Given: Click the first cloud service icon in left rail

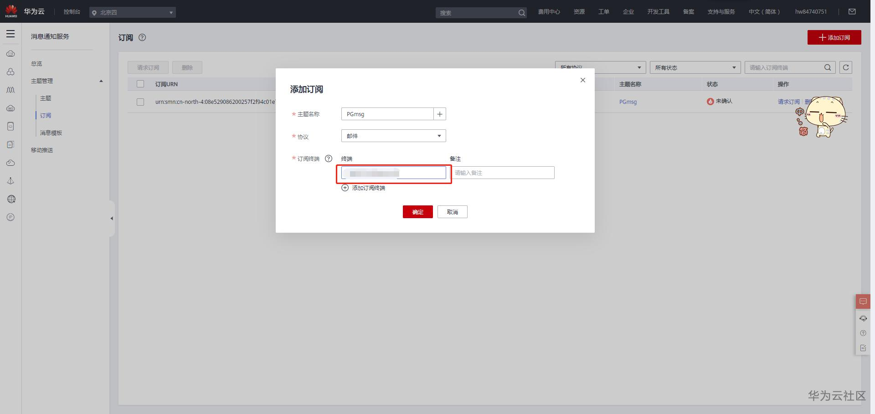Looking at the screenshot, I should [x=10, y=54].
